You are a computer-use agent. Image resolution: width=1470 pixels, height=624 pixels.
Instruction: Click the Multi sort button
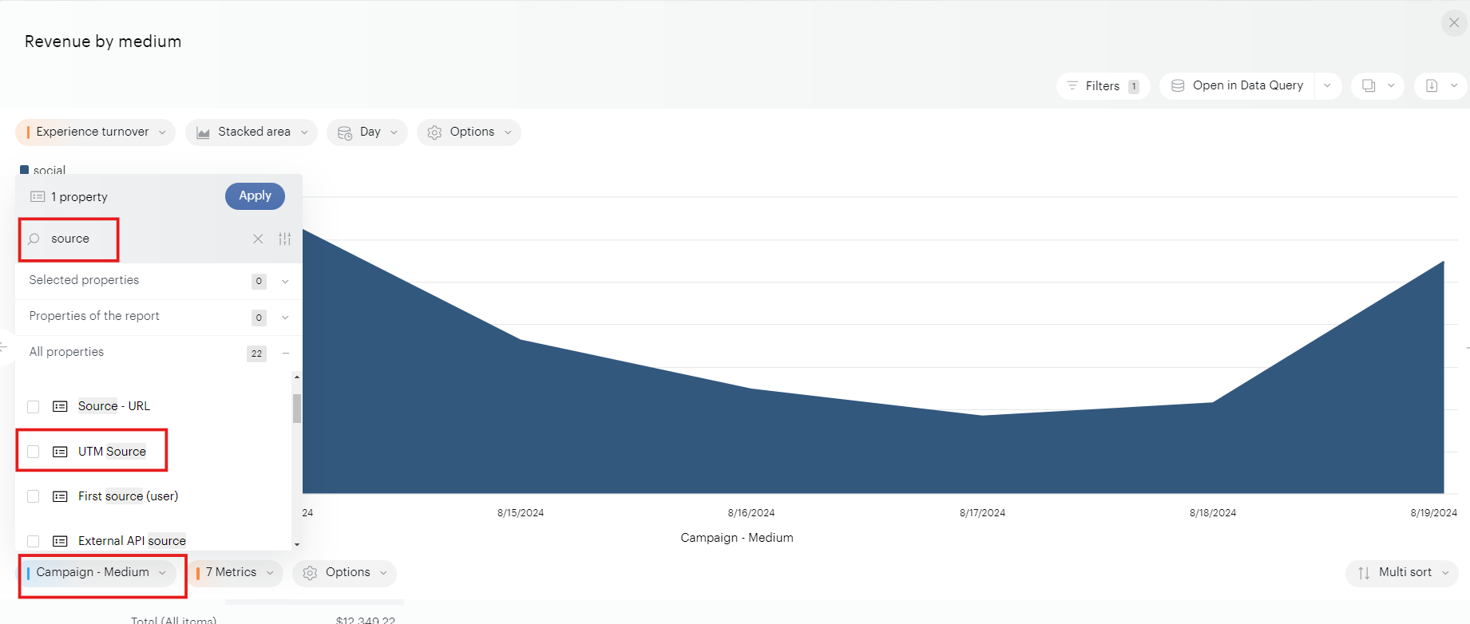tap(1401, 573)
